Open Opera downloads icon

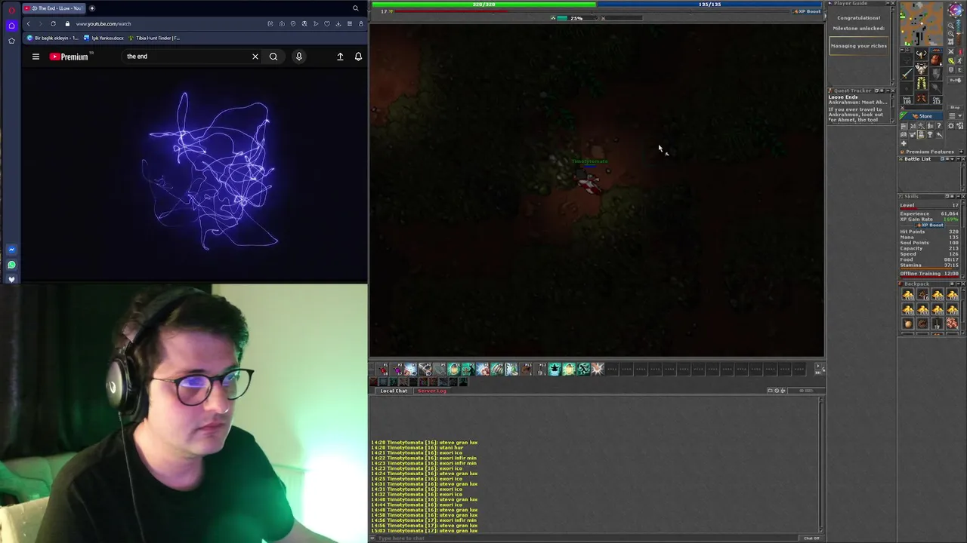click(x=338, y=23)
